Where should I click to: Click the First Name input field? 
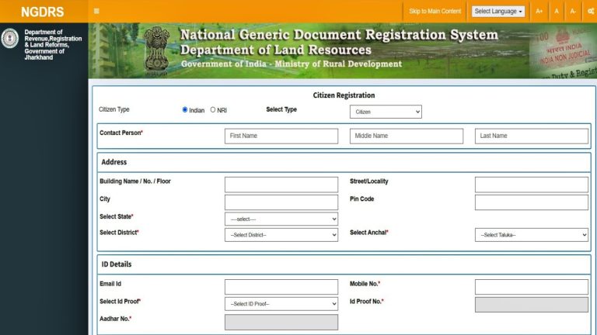click(281, 136)
